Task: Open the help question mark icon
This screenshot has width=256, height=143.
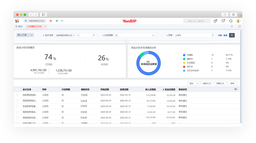Action: point(215,21)
